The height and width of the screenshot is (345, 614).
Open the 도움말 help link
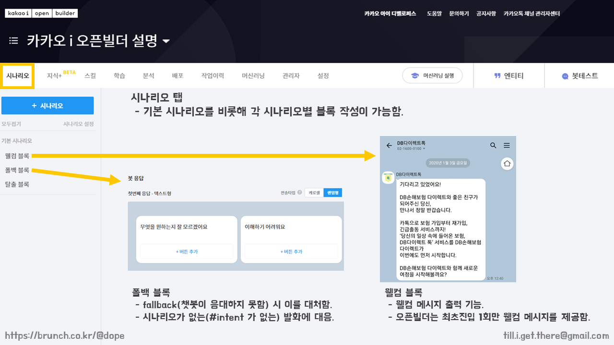[x=434, y=14]
